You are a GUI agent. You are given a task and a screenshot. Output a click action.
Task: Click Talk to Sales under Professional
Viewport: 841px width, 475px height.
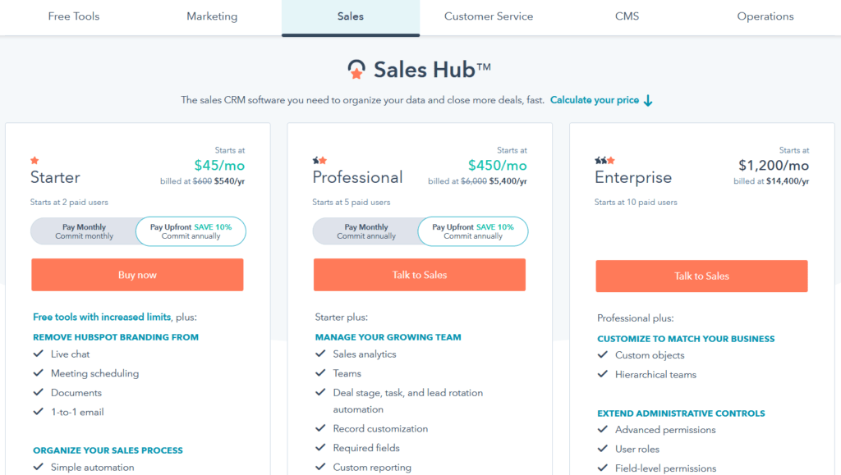point(420,275)
